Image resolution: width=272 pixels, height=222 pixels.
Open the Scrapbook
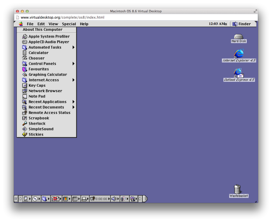click(x=39, y=118)
